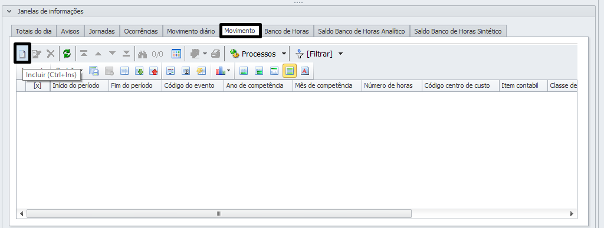Click the save layout disk icon
Screen dimensions: 604x228
point(94,71)
